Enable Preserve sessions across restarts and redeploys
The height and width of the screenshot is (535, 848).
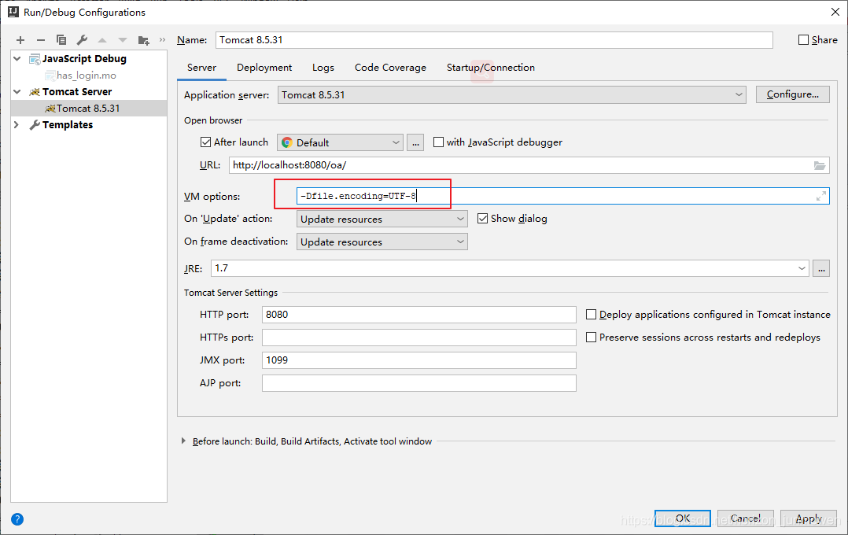tap(591, 337)
